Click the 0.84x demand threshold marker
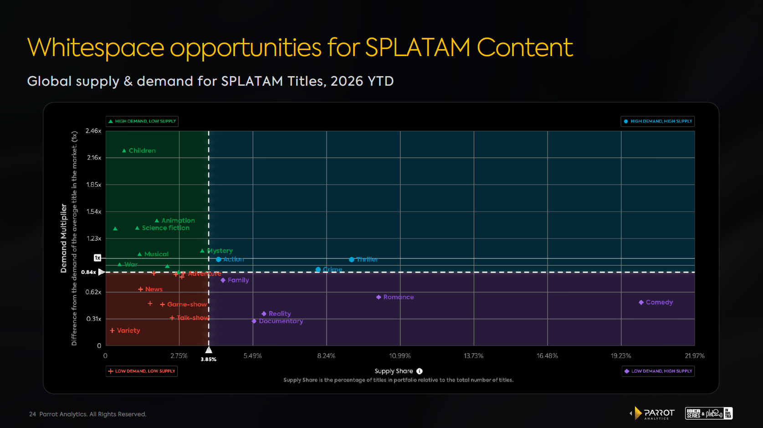The width and height of the screenshot is (763, 428). click(102, 272)
